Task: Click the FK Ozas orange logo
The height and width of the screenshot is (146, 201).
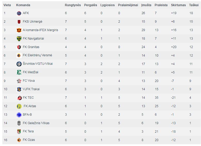Action: pos(19,140)
